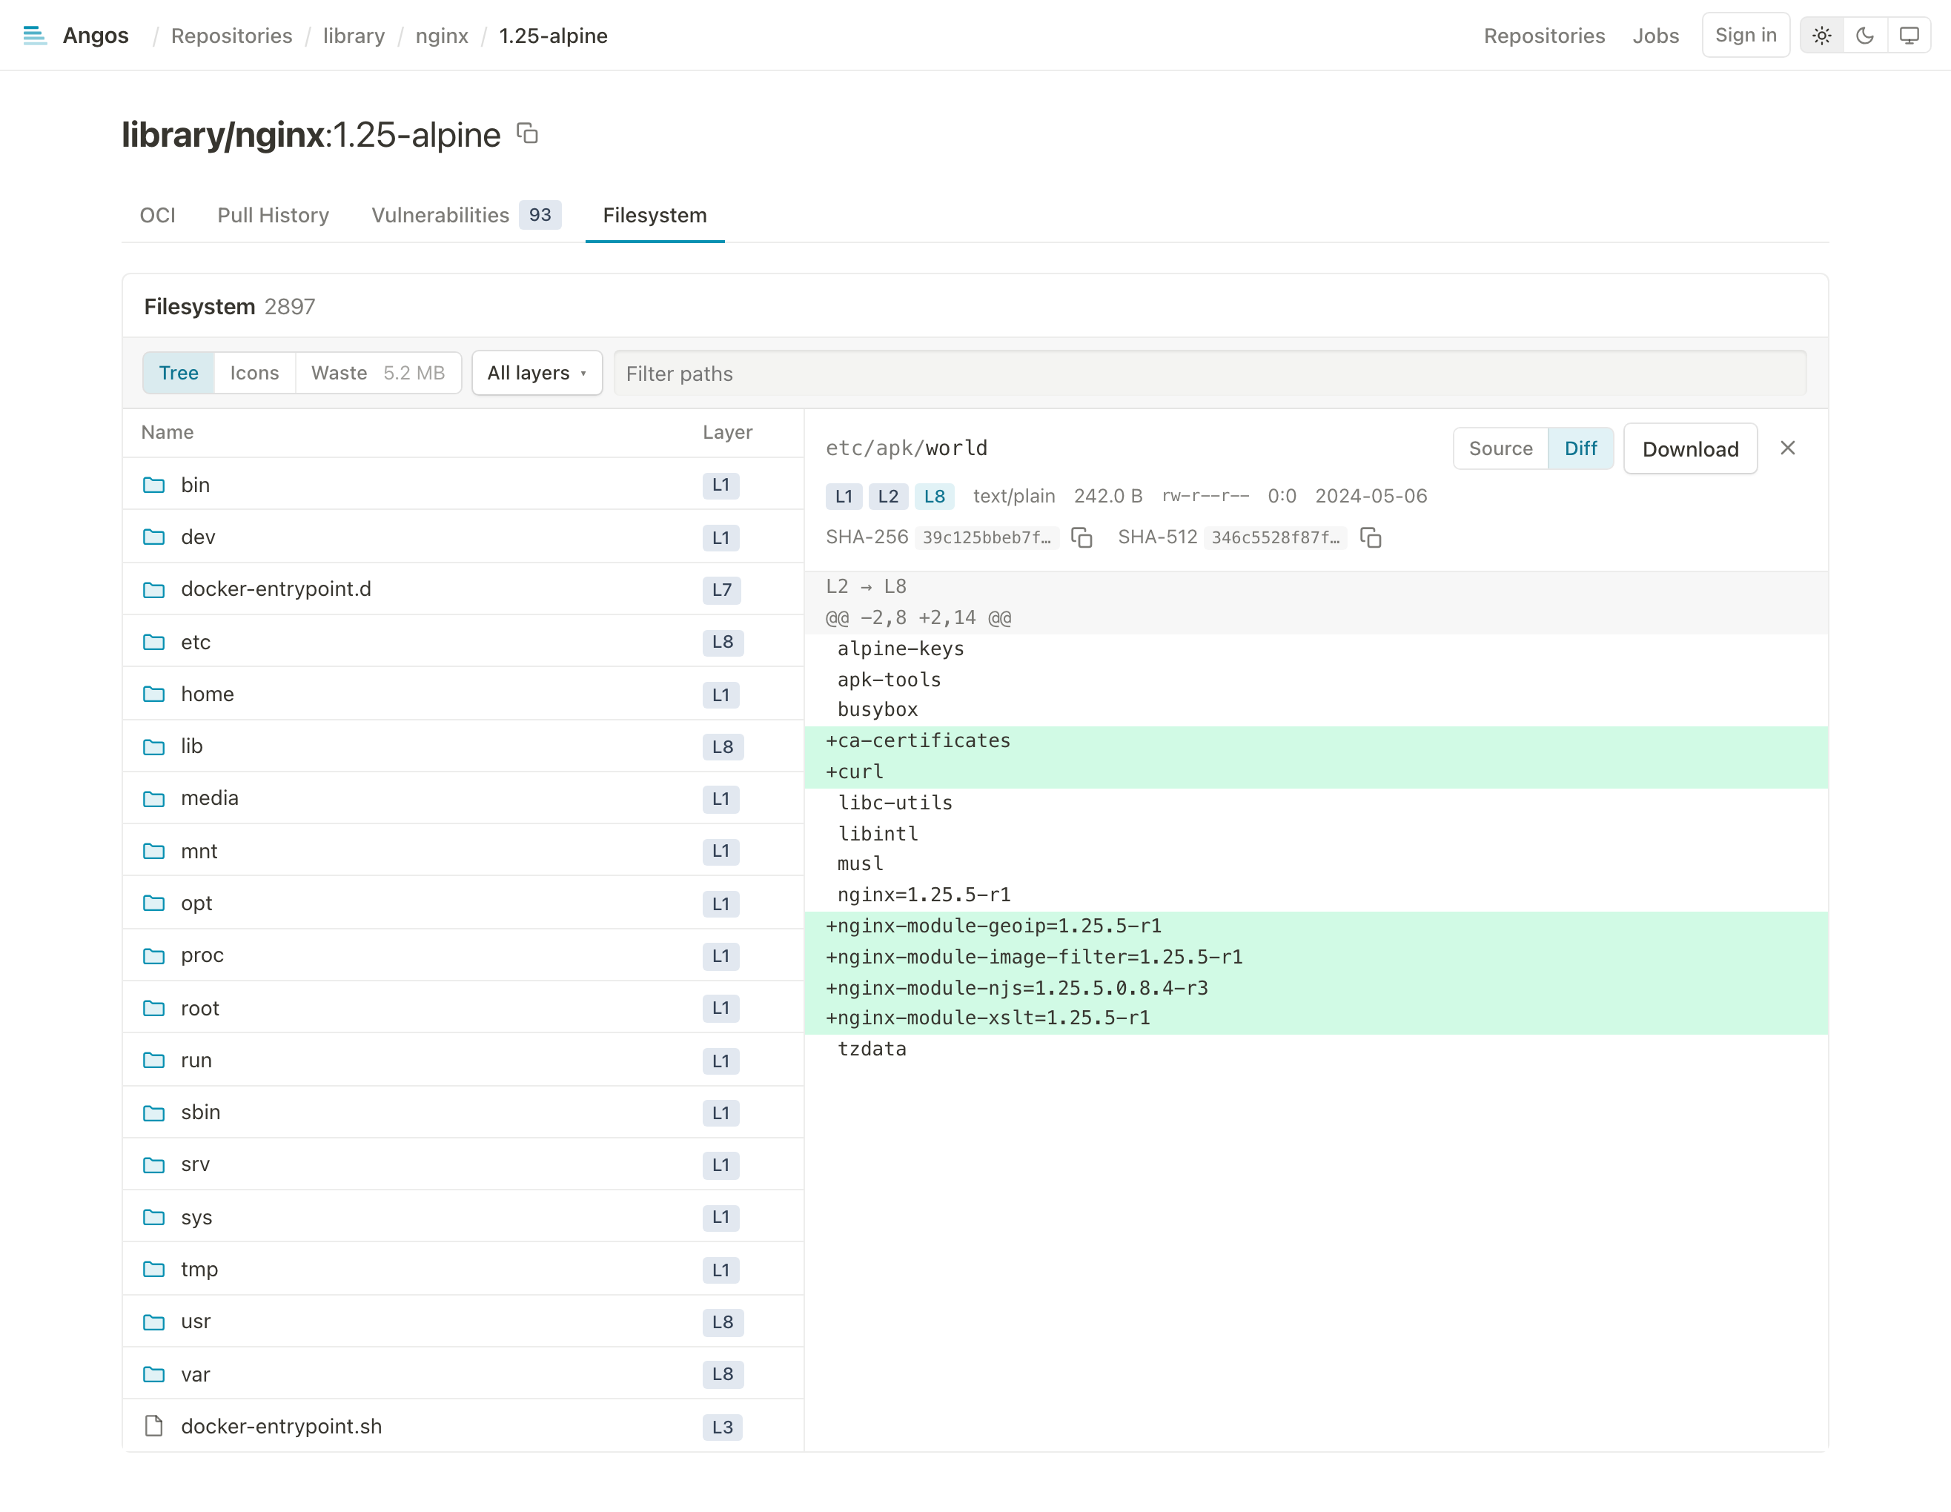Toggle Diff view of file

[1580, 448]
